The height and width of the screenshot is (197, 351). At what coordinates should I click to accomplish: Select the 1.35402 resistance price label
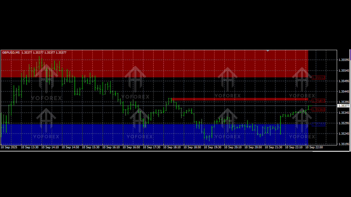click(x=318, y=101)
